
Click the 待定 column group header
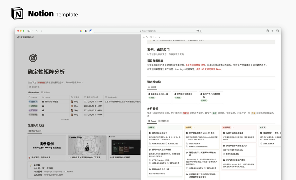pos(263,127)
